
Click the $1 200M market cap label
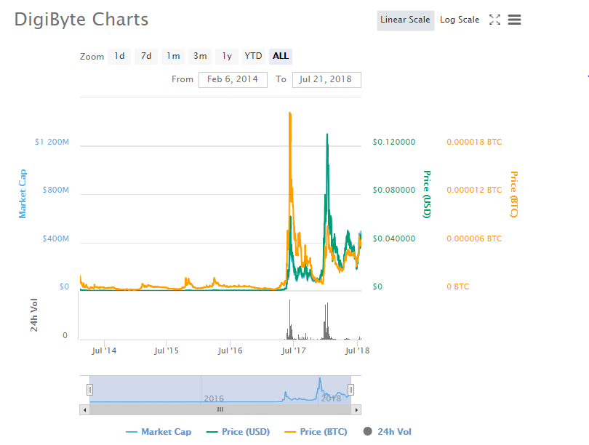click(52, 142)
